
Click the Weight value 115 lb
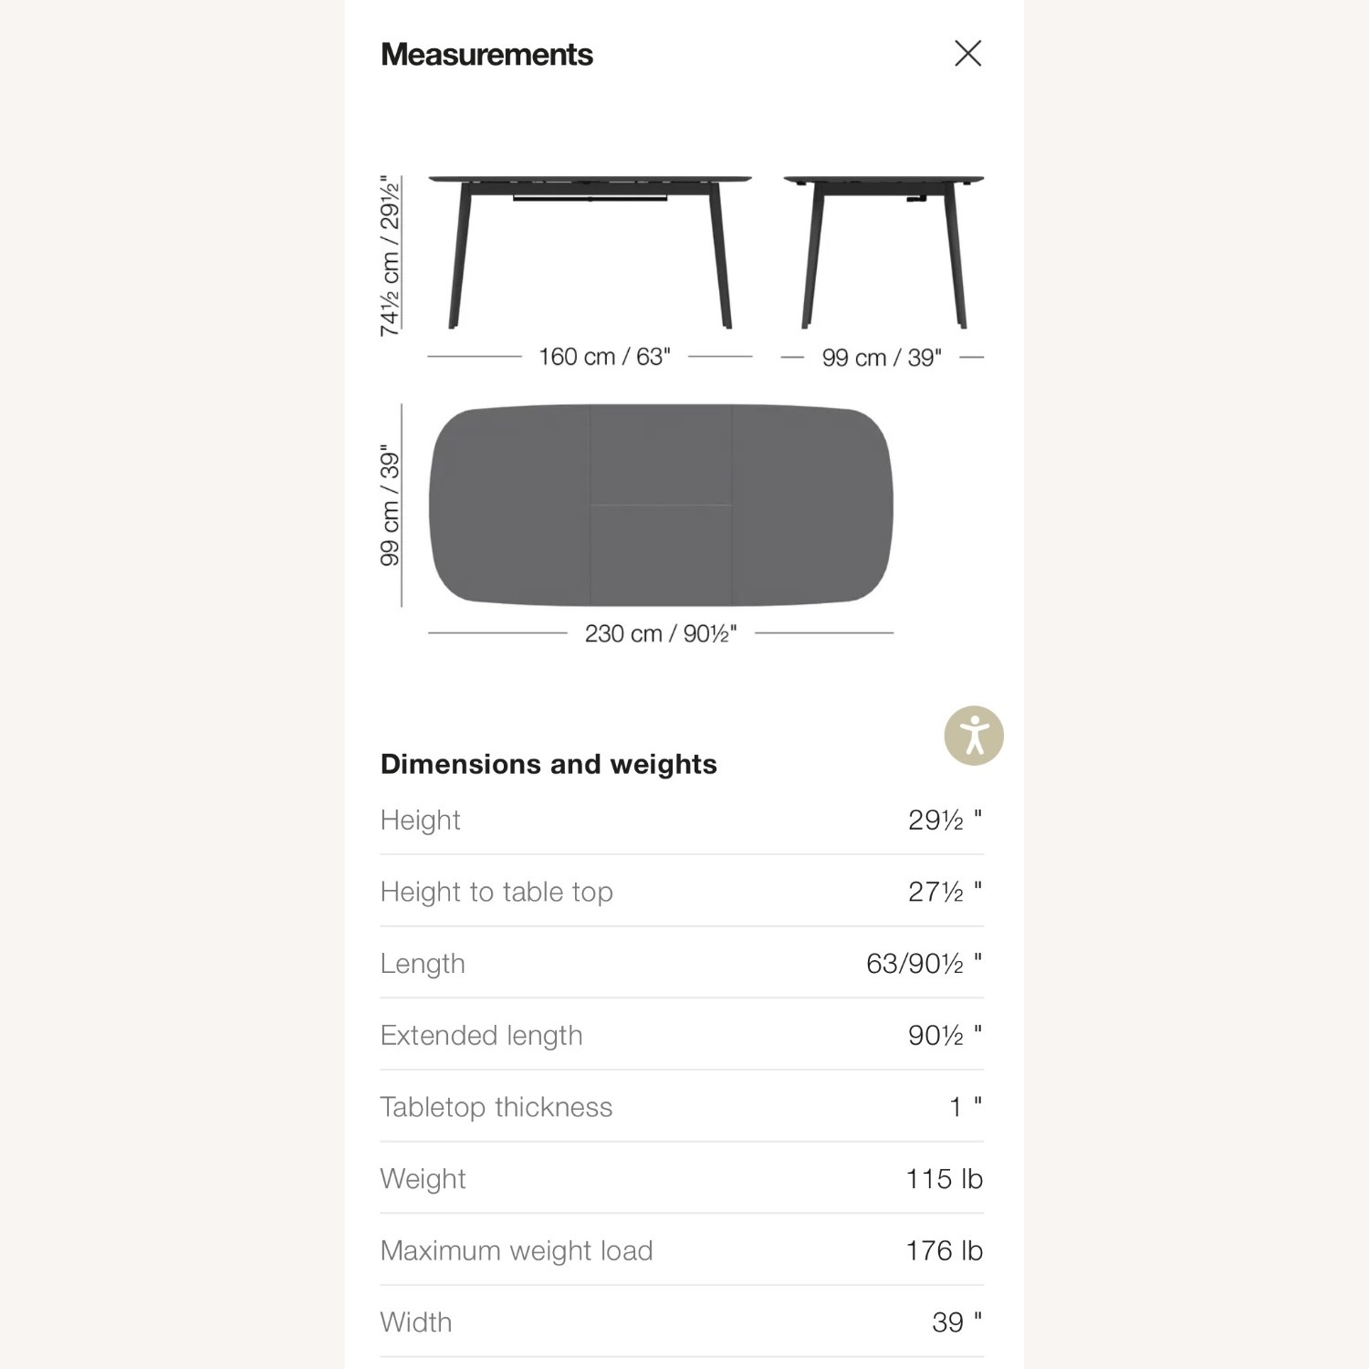point(944,1179)
